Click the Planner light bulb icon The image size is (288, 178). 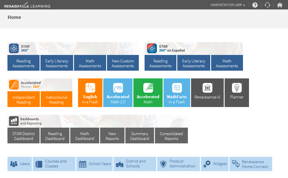(x=237, y=88)
